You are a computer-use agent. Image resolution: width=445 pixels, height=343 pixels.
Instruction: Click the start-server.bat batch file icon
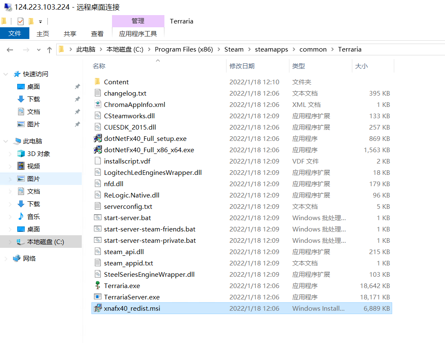(x=97, y=218)
